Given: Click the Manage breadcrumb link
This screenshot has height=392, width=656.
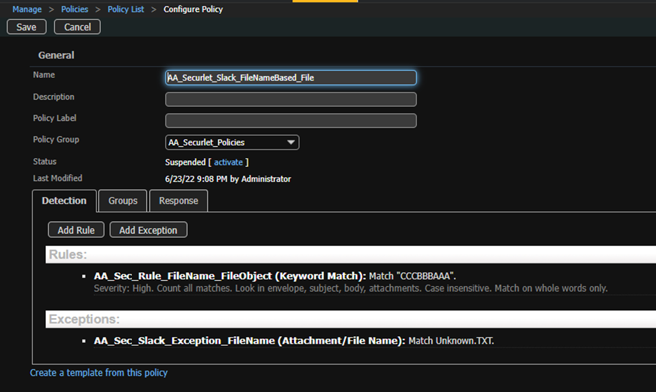Looking at the screenshot, I should pos(27,9).
